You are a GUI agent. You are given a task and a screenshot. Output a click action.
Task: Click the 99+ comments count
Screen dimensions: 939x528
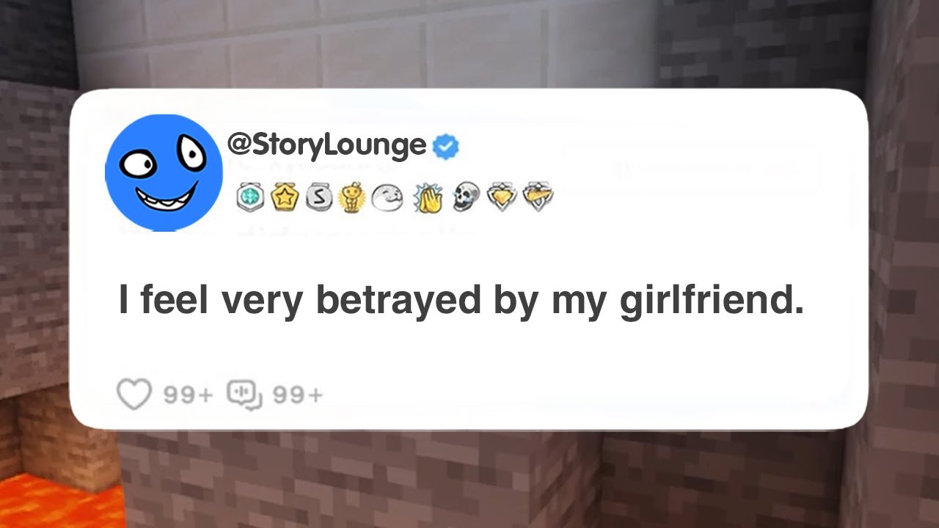point(298,395)
